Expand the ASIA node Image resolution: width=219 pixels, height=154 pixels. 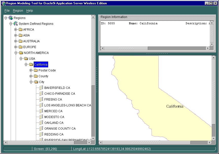click(16, 35)
